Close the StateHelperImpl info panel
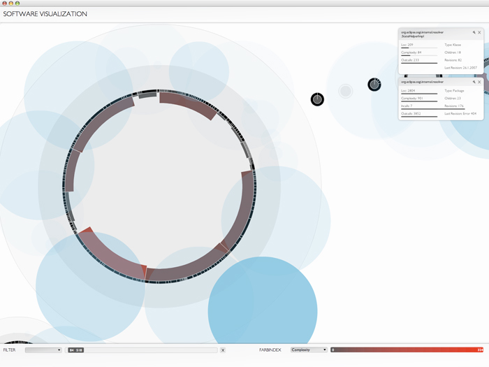The image size is (489, 367). (x=479, y=32)
